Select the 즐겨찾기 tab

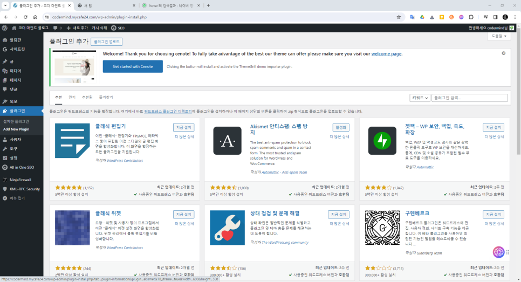point(106,97)
